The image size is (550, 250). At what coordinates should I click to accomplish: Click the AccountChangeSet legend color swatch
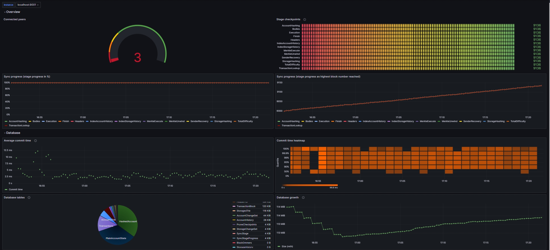[234, 215]
